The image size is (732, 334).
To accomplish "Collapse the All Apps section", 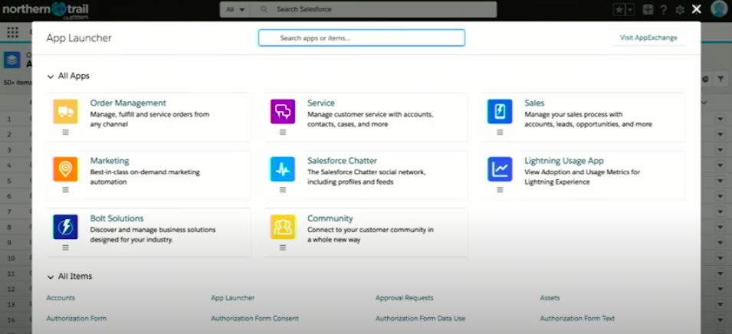I will pos(51,77).
